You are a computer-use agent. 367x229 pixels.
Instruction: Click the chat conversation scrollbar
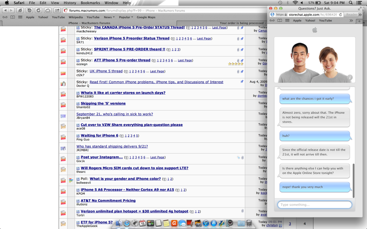click(x=353, y=181)
